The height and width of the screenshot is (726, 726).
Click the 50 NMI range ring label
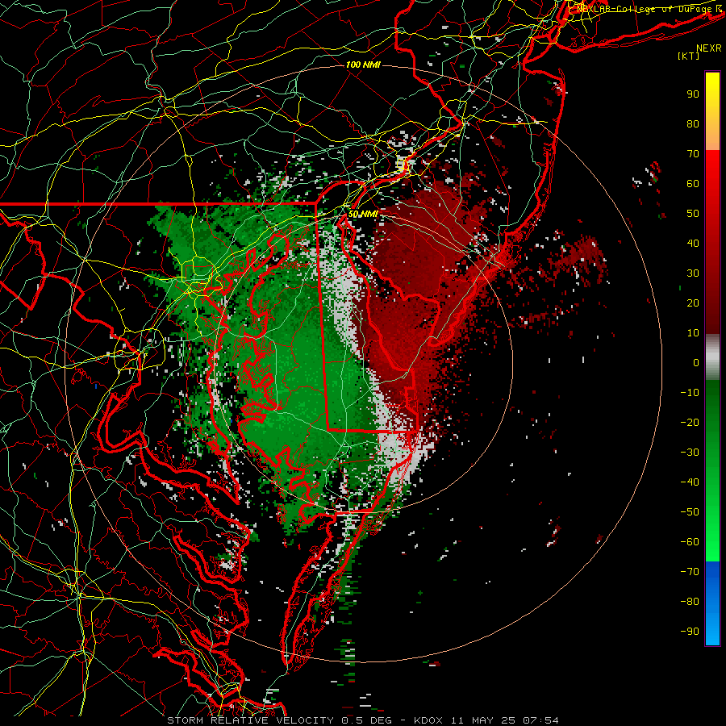point(362,214)
